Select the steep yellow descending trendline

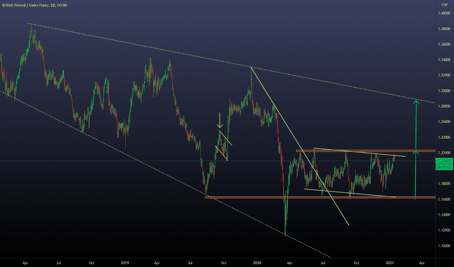click(300, 146)
